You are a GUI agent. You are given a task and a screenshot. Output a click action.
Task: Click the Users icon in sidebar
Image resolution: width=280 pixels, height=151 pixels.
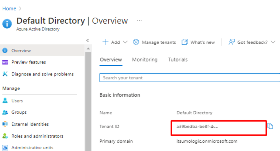click(5, 101)
